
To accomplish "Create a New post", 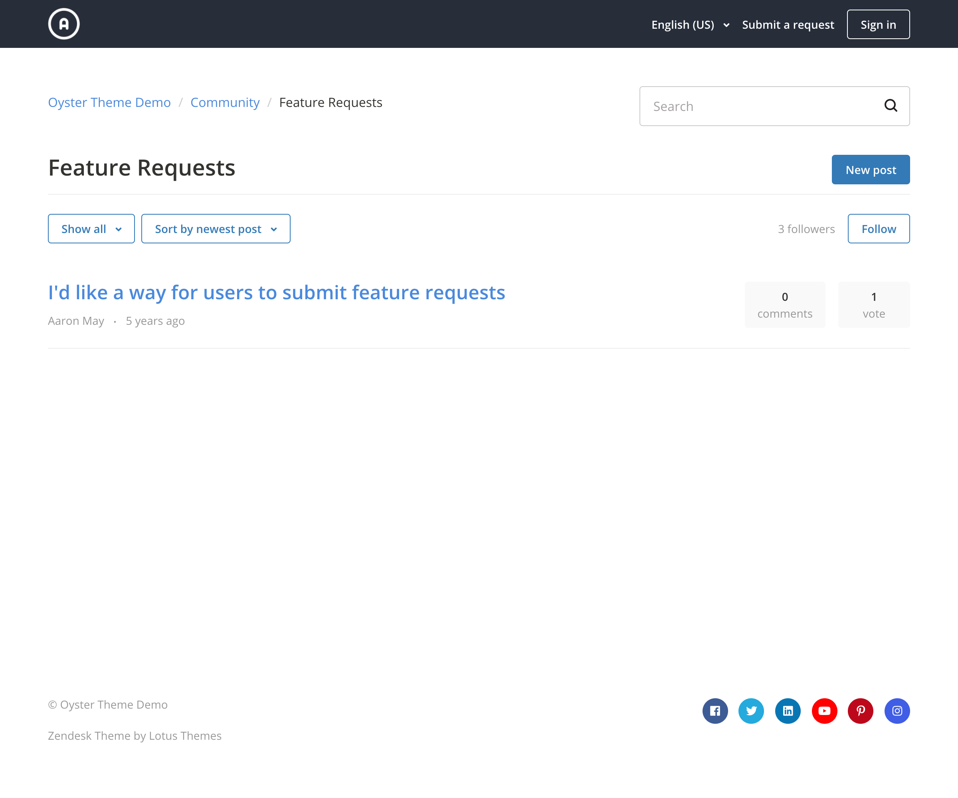I will 871,170.
